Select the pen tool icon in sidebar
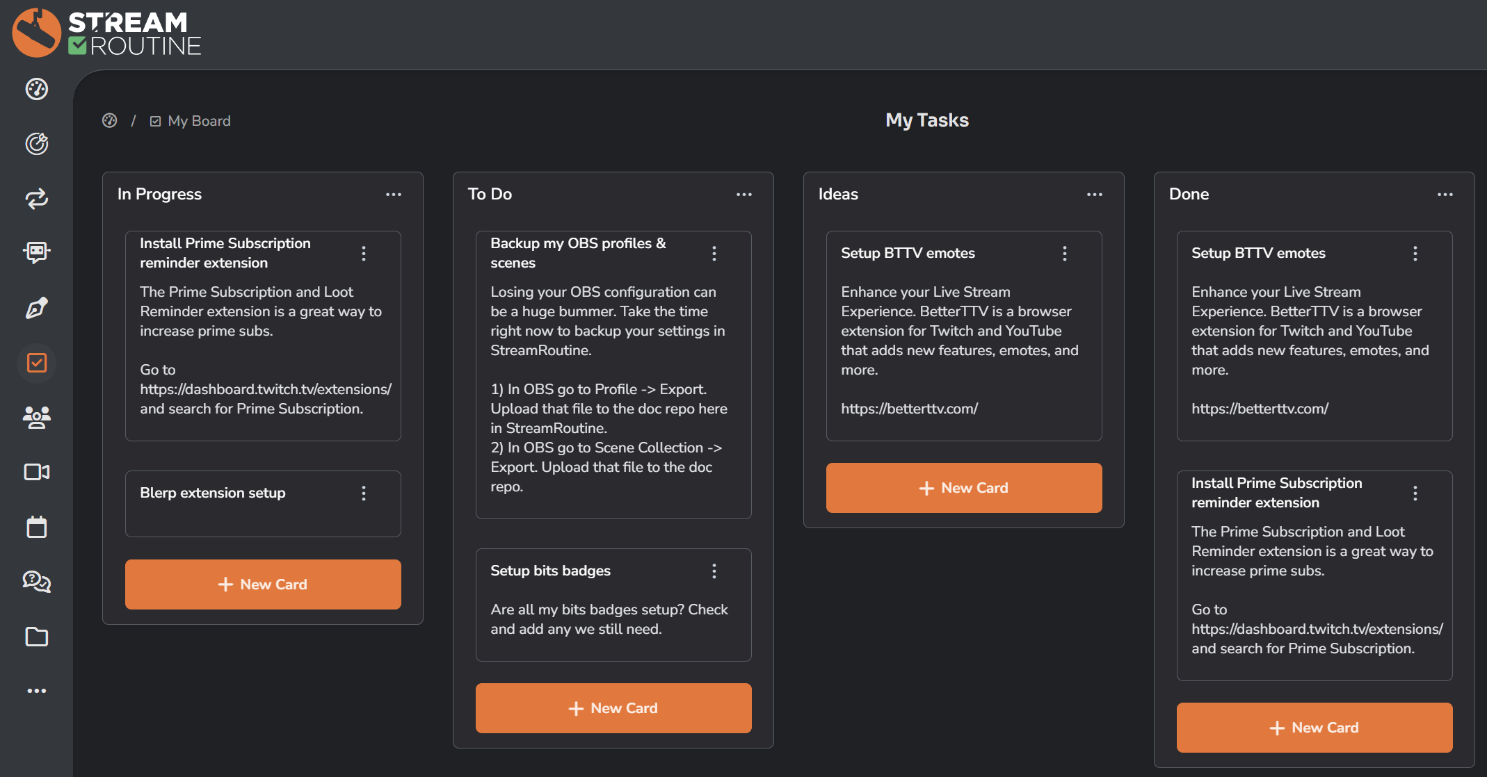Viewport: 1487px width, 777px height. point(37,308)
